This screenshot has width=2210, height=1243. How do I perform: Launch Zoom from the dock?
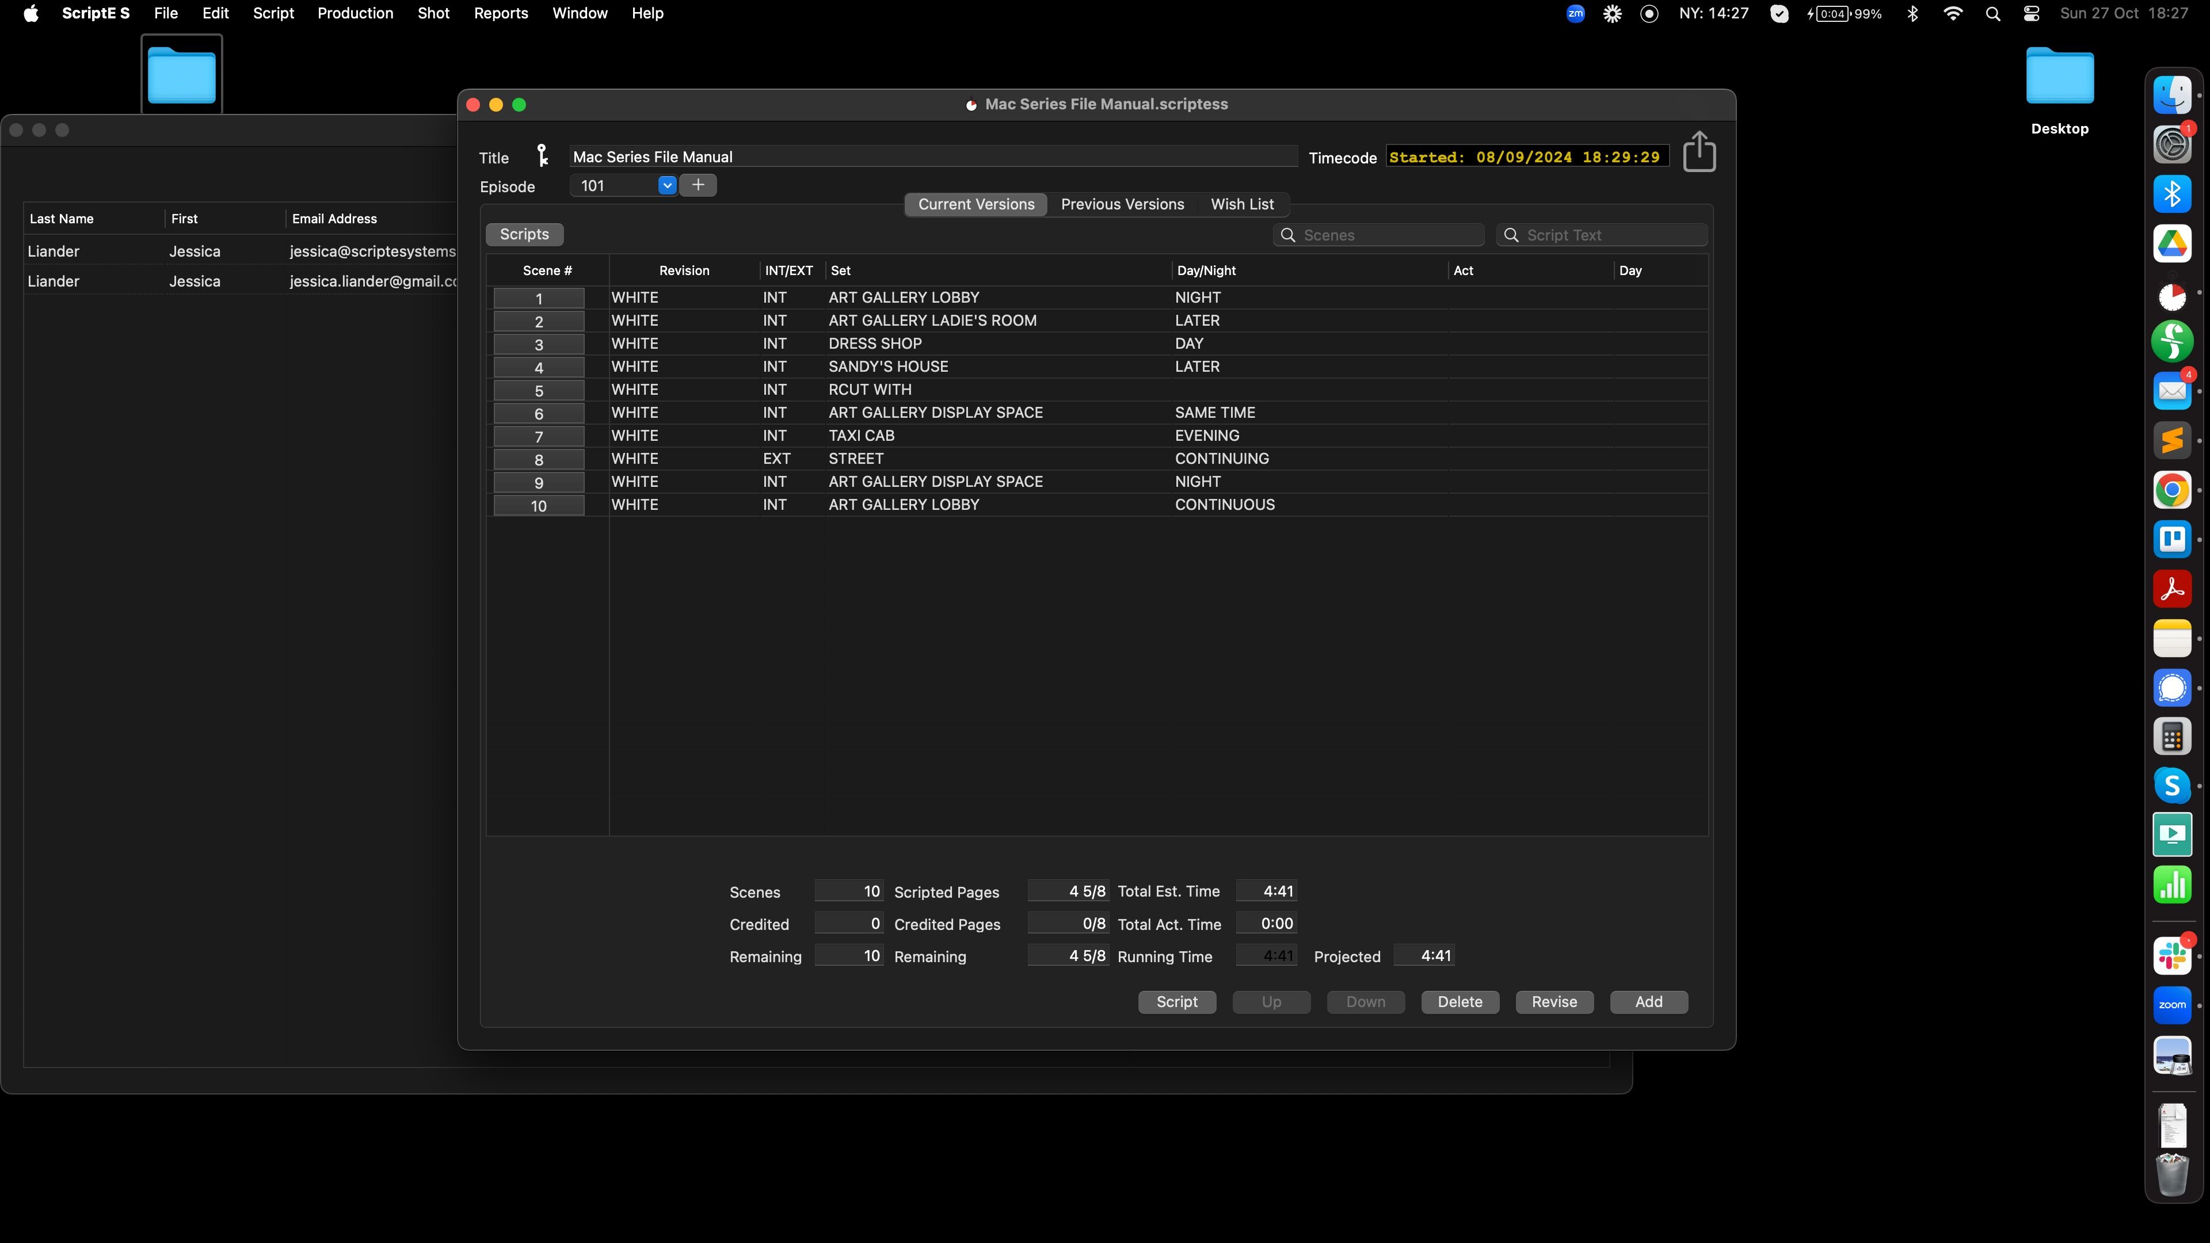pyautogui.click(x=2171, y=1005)
